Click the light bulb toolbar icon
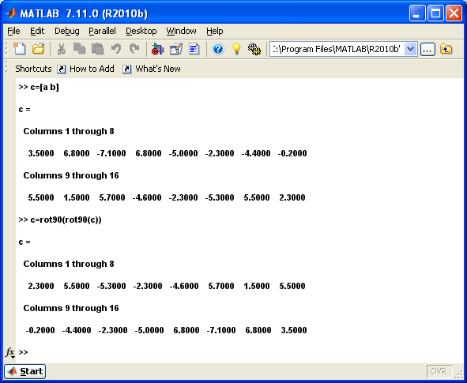Viewport: 467px width, 383px height. (x=236, y=49)
